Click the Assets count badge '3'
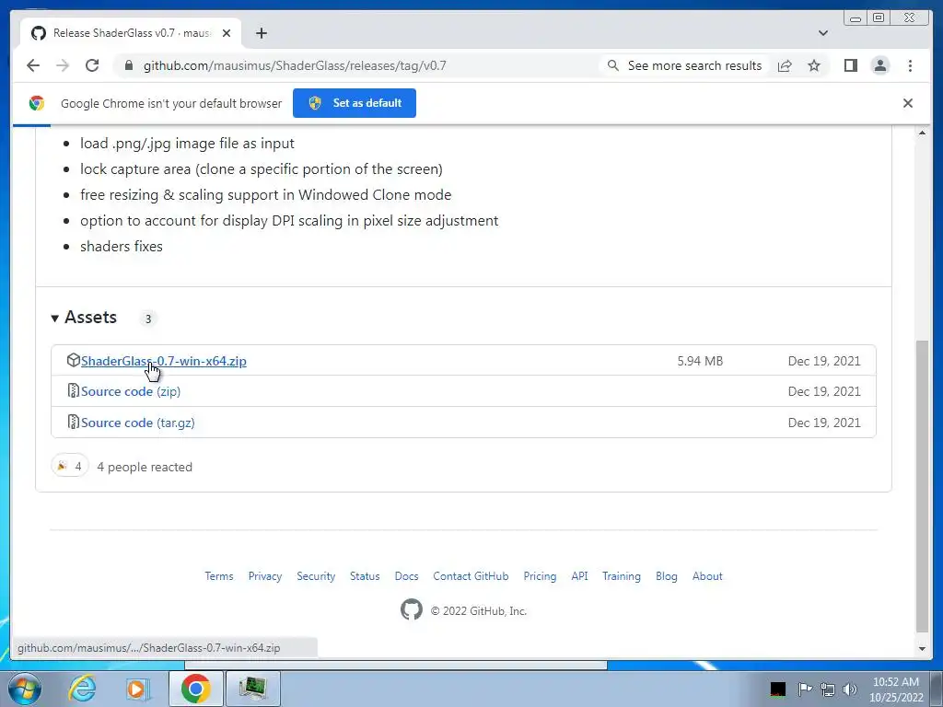 tap(148, 318)
